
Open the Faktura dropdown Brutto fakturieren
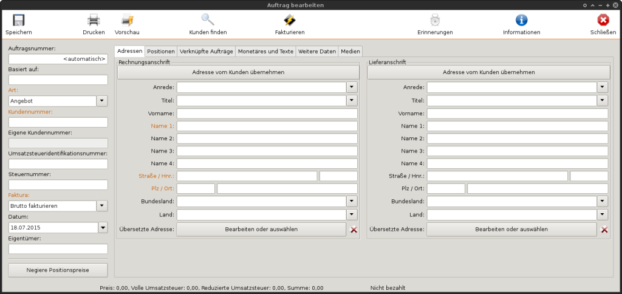point(102,206)
